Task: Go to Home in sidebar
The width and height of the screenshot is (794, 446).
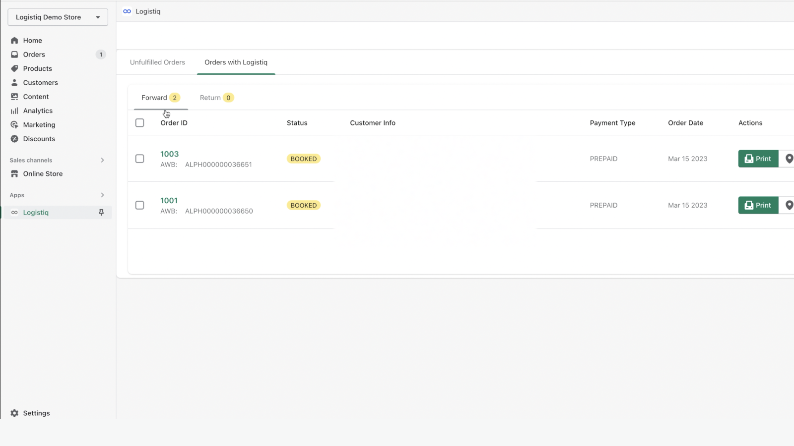Action: pyautogui.click(x=33, y=41)
